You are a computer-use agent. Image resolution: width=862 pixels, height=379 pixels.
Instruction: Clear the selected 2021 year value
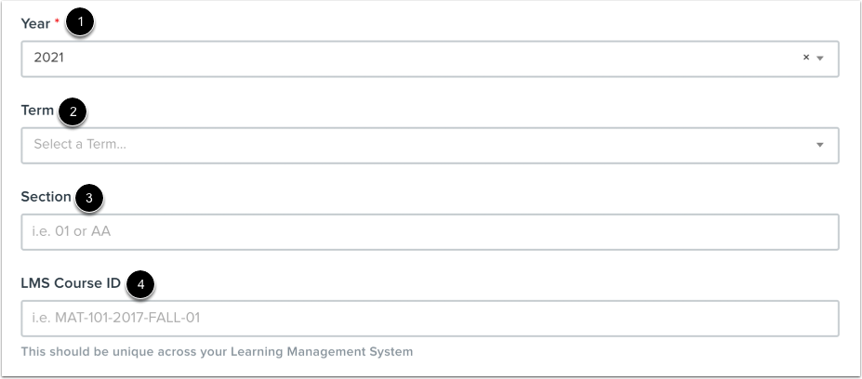[806, 58]
